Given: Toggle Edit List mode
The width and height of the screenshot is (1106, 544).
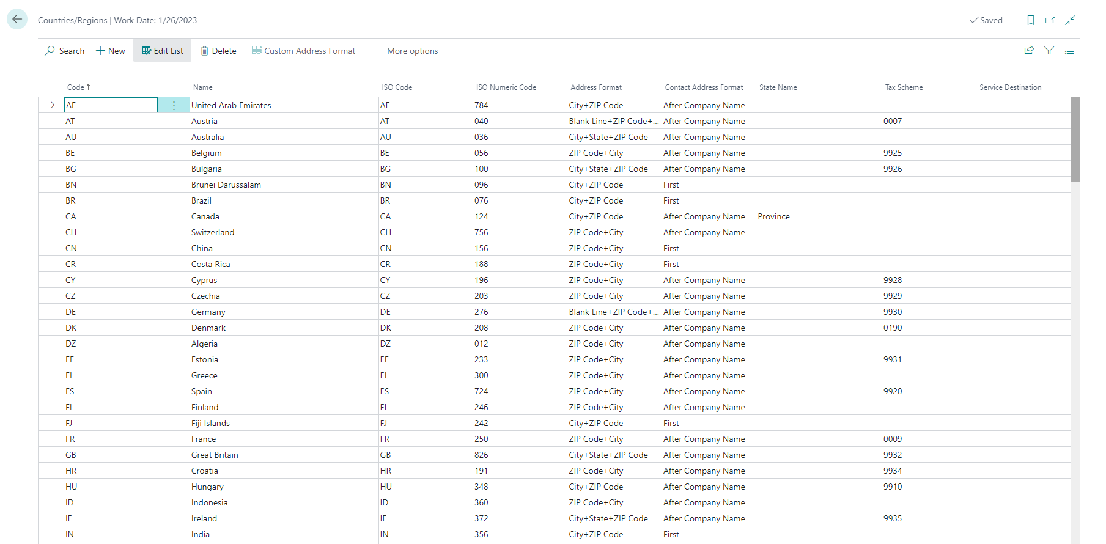Looking at the screenshot, I should [x=163, y=51].
